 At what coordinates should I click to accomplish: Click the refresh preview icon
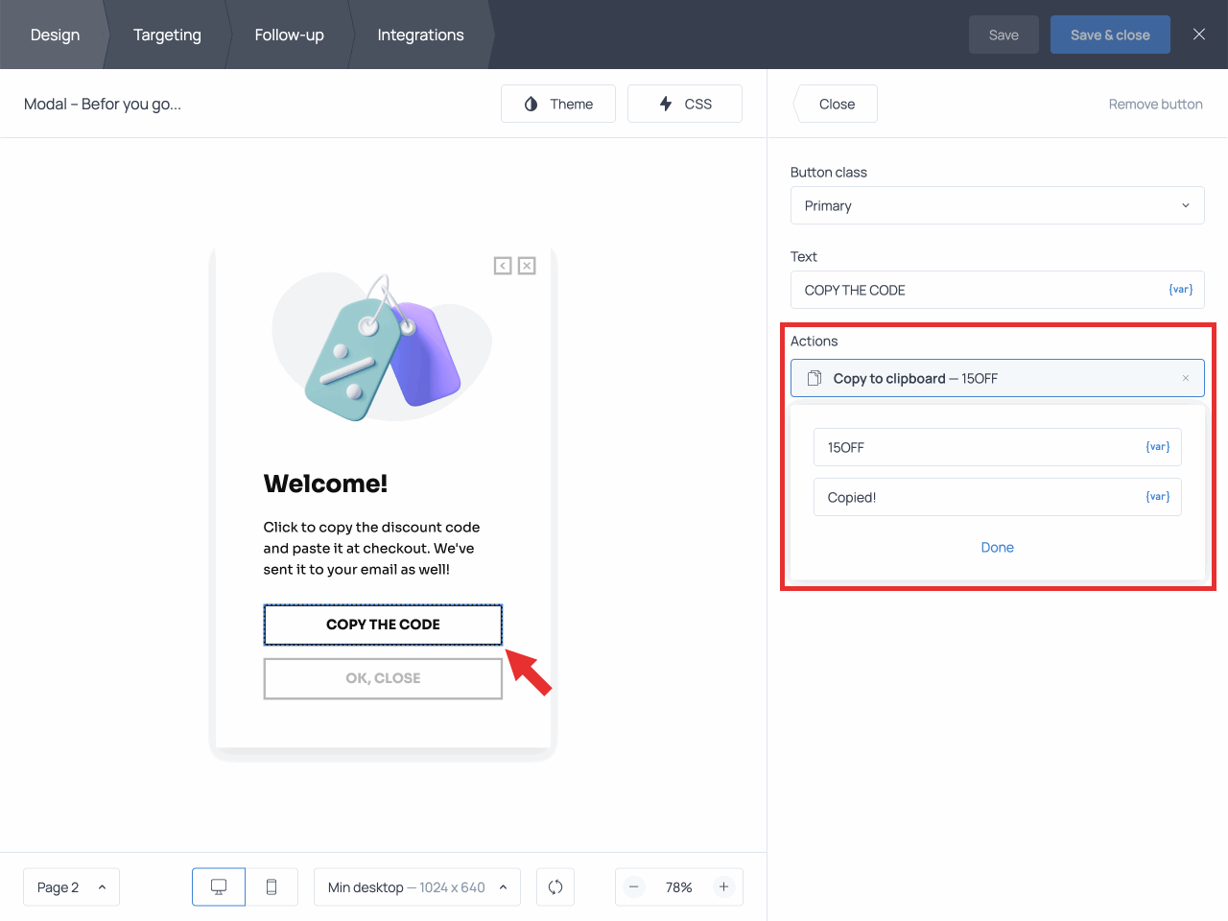(555, 887)
